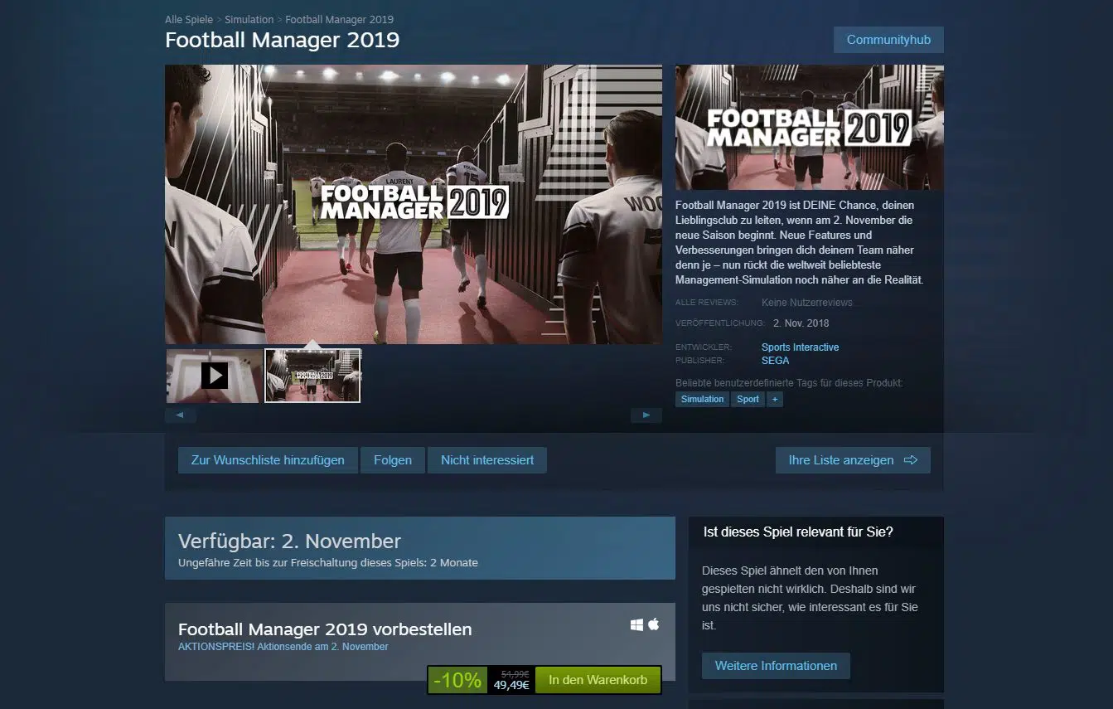The width and height of the screenshot is (1113, 709).
Task: Click the -10% discount badge
Action: click(x=457, y=680)
